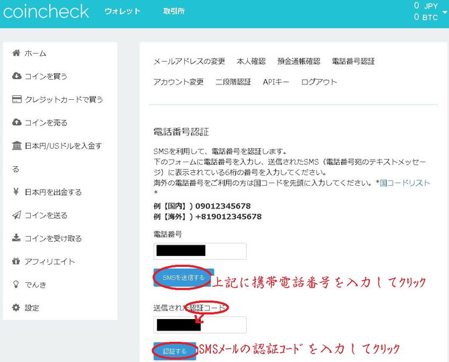The width and height of the screenshot is (449, 362).
Task: Switch to the 預金通帳確認 tab
Action: [x=298, y=61]
